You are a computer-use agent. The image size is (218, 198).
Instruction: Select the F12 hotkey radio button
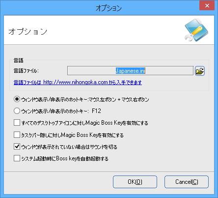[17, 111]
